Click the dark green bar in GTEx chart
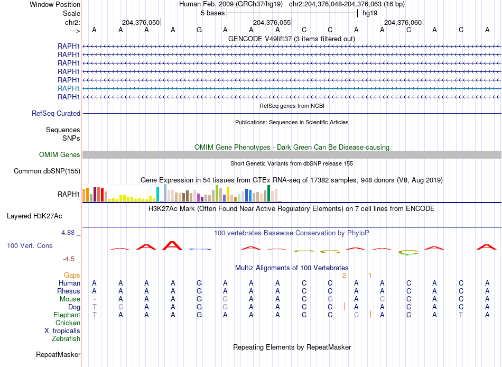 [x=268, y=193]
